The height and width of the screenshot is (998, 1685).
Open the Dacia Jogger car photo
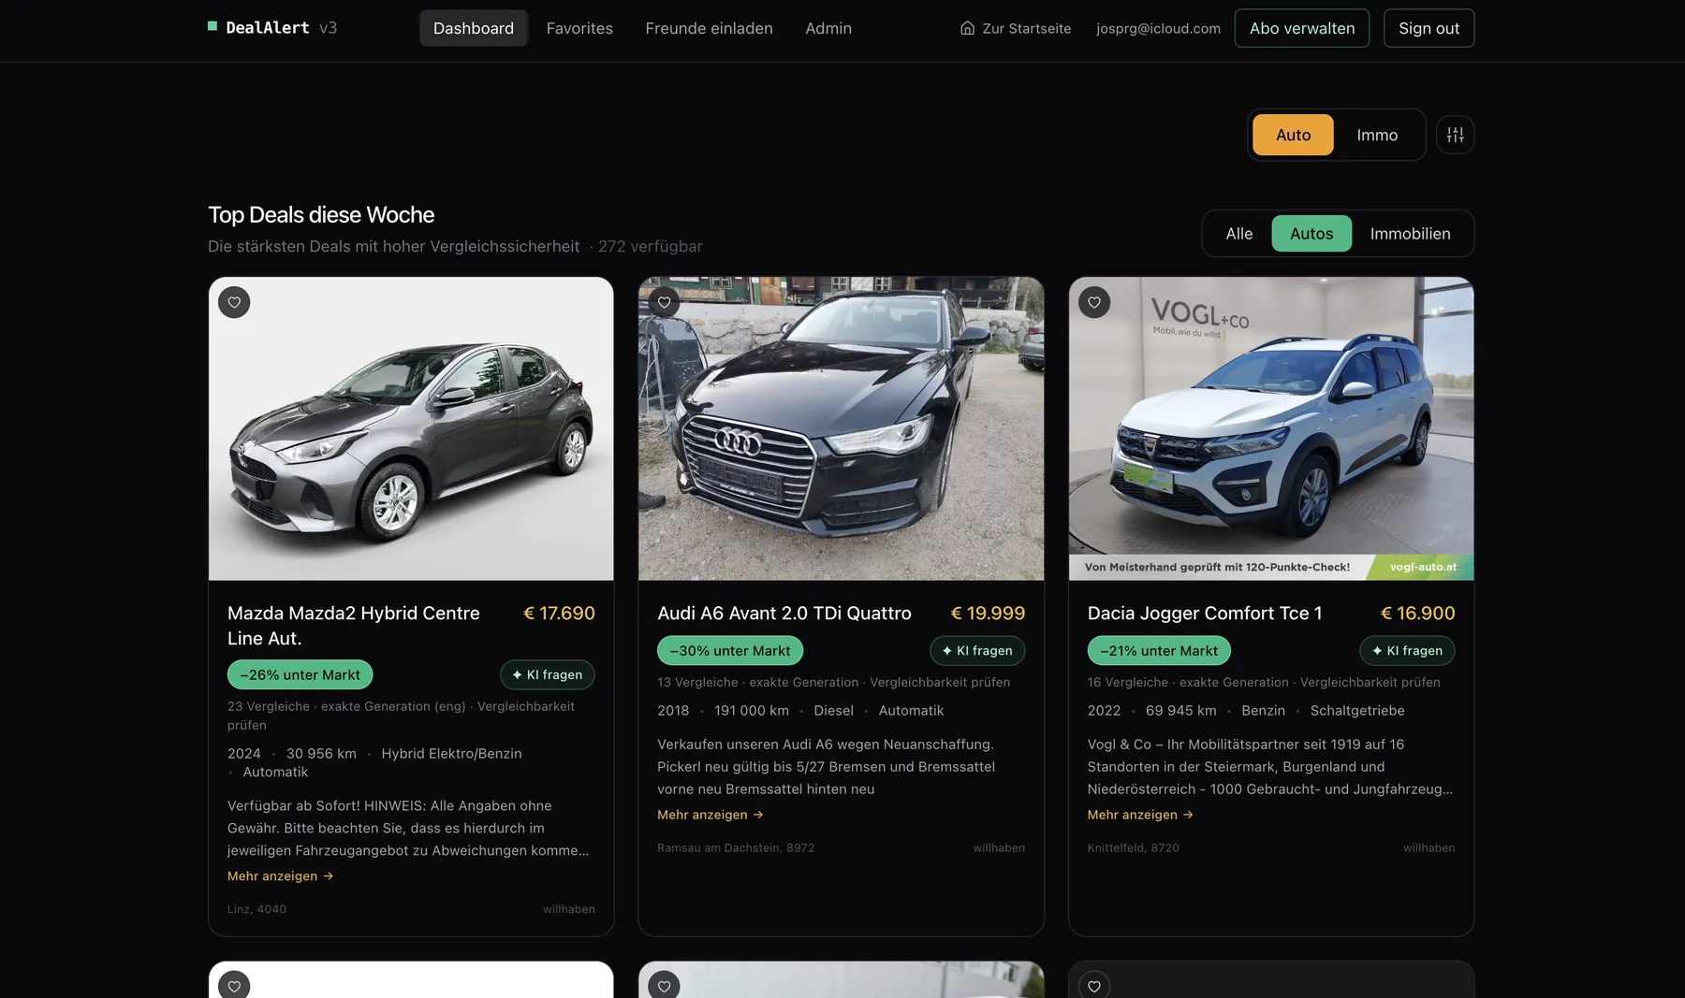(x=1271, y=428)
